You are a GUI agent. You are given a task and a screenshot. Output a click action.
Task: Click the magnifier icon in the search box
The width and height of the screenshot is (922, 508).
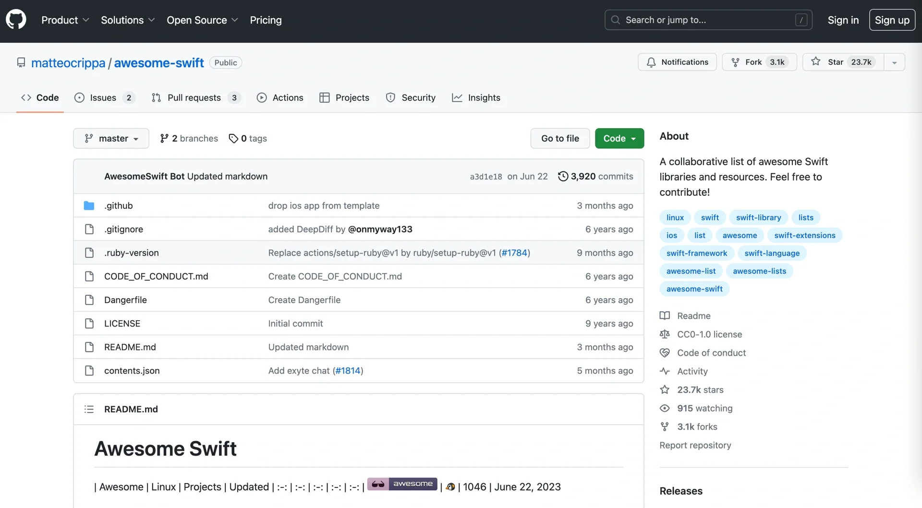tap(615, 20)
